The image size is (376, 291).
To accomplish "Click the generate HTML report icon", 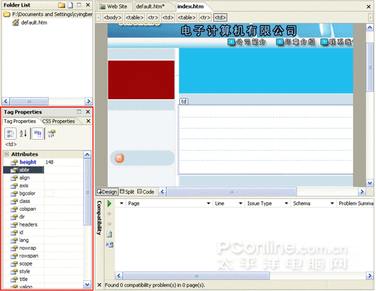I will click(x=110, y=245).
